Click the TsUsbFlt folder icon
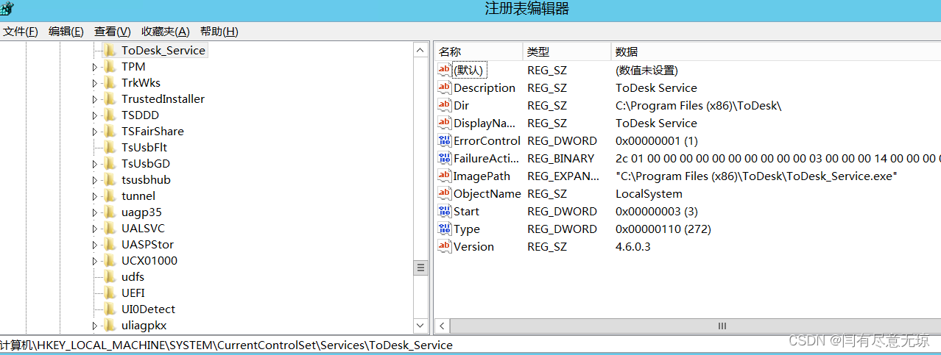 (x=110, y=147)
